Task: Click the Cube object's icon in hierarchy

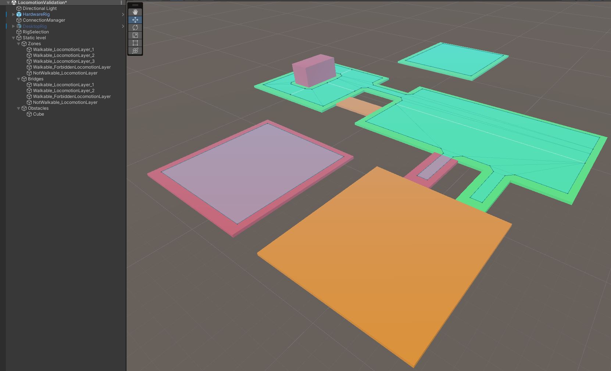Action: pos(29,114)
